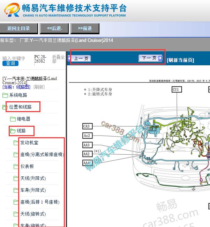Click the [刷新] link in sidebar

[39, 87]
